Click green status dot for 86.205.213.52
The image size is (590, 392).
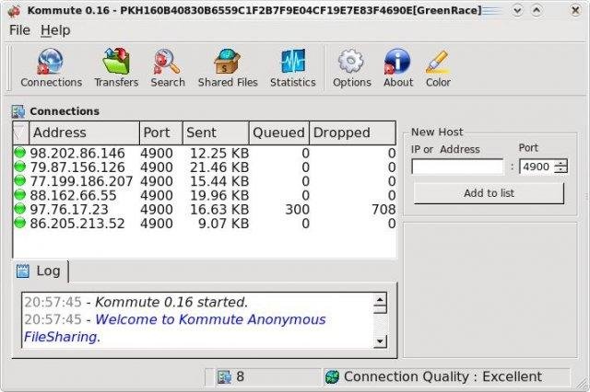tap(19, 223)
